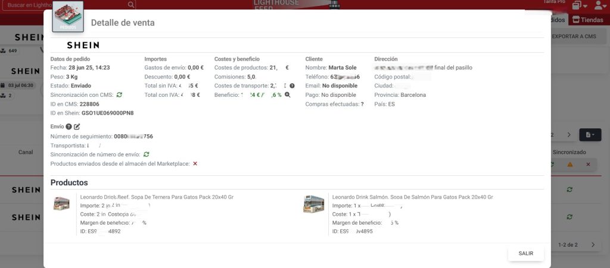Click next arrow beside 1-2 de 2
610x268 pixels.
coord(593,245)
